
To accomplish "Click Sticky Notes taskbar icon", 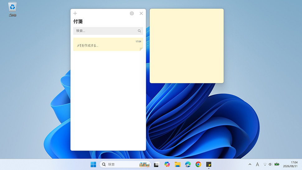I will 209,164.
